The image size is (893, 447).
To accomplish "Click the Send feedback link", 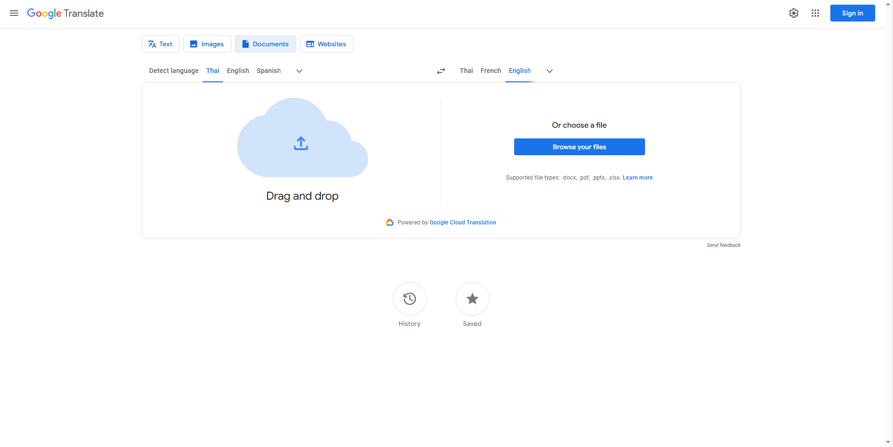I will 723,245.
